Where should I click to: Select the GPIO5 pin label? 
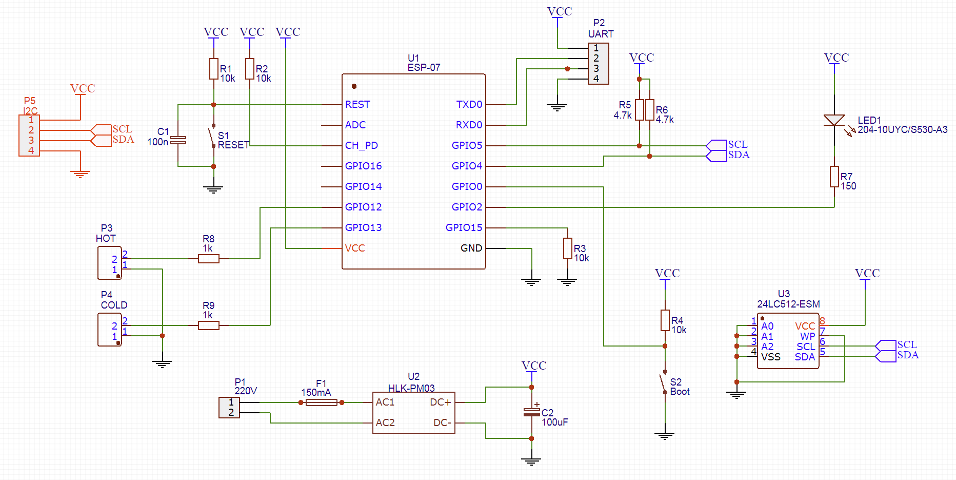[467, 146]
